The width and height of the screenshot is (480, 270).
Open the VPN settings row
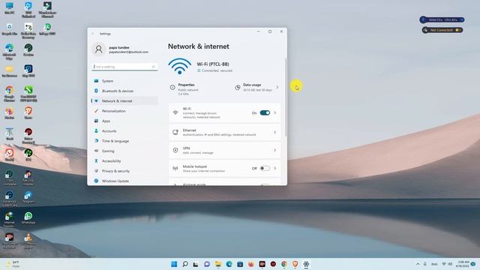pyautogui.click(x=224, y=150)
